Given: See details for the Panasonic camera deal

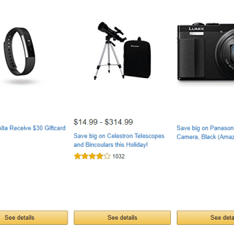Looking at the screenshot, I should 205,218.
